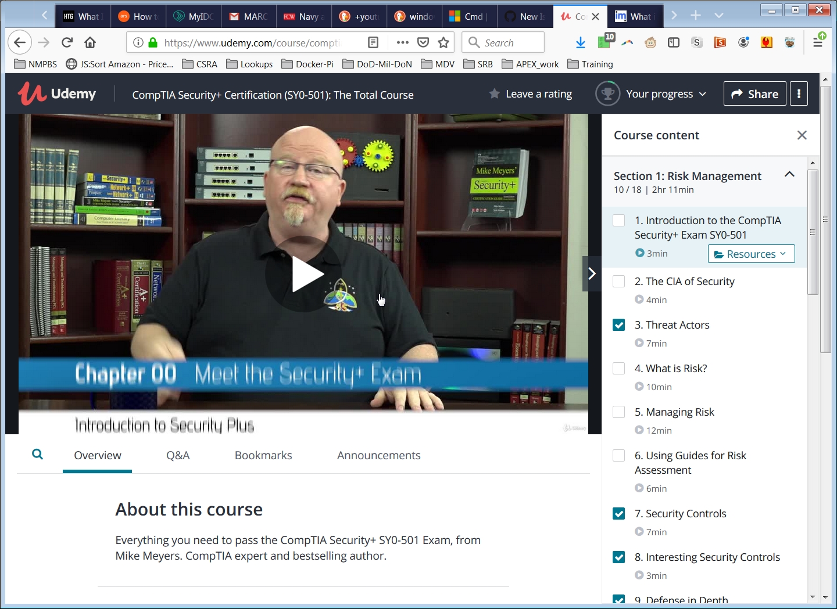Close the Course content panel
This screenshot has width=837, height=609.
[x=802, y=135]
